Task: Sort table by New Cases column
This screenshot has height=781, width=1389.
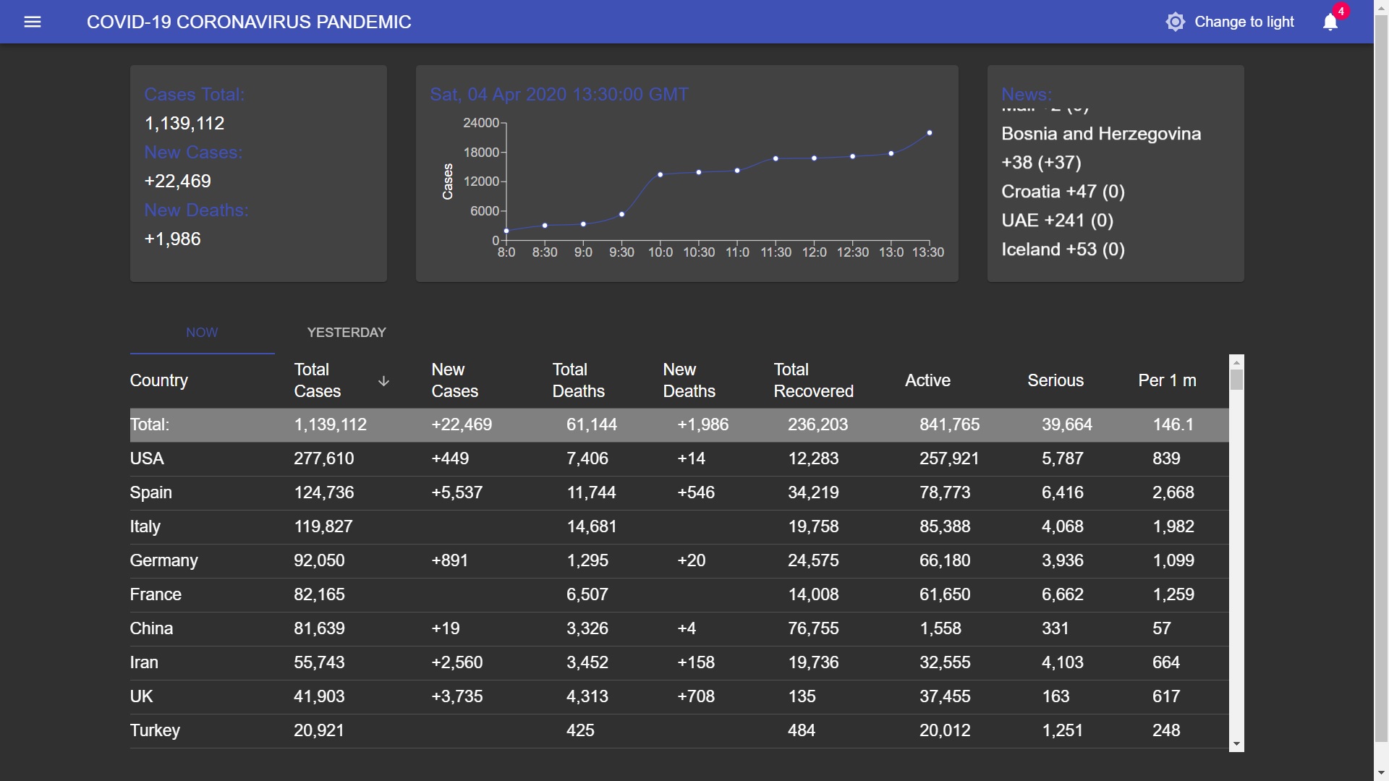Action: pos(454,380)
